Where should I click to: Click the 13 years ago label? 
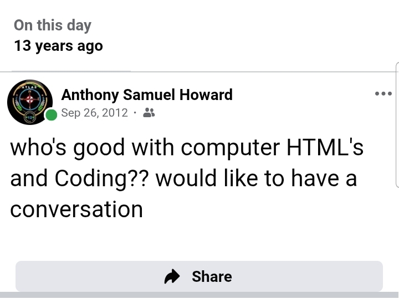point(58,46)
